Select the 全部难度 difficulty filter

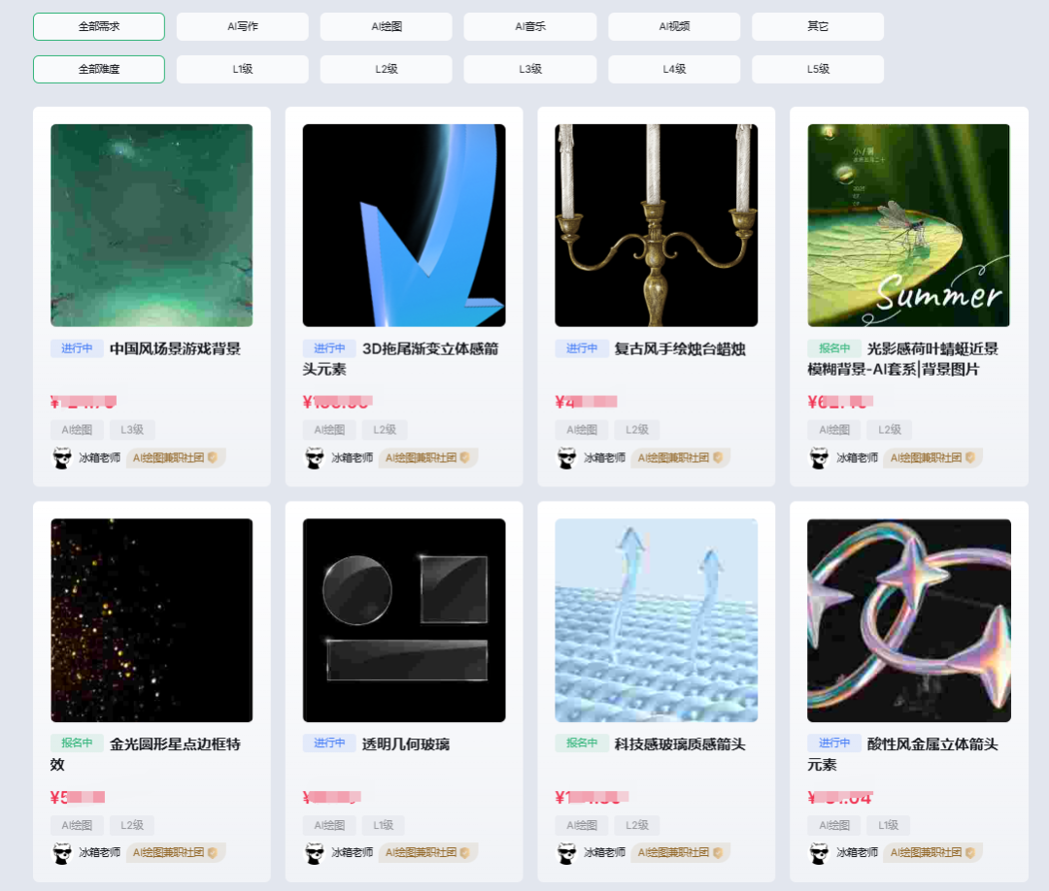(99, 70)
